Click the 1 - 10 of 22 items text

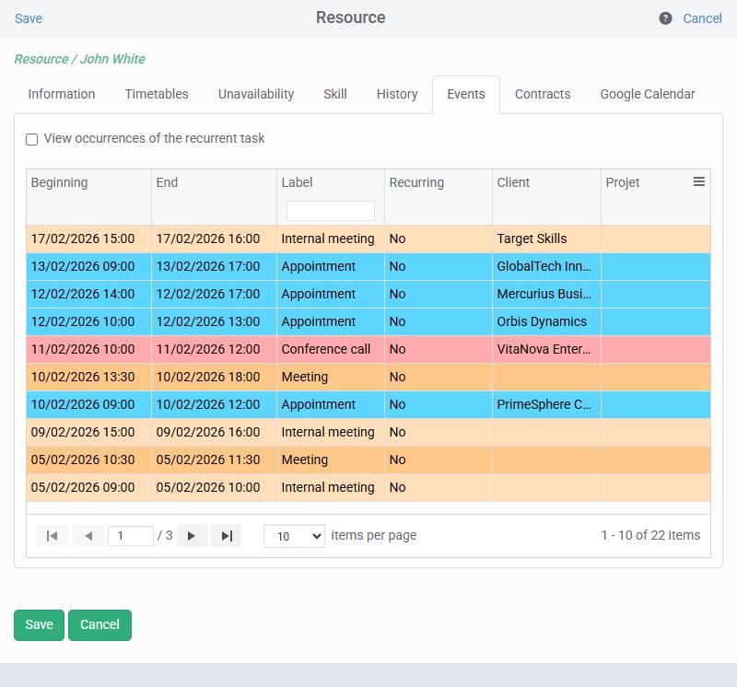[650, 535]
